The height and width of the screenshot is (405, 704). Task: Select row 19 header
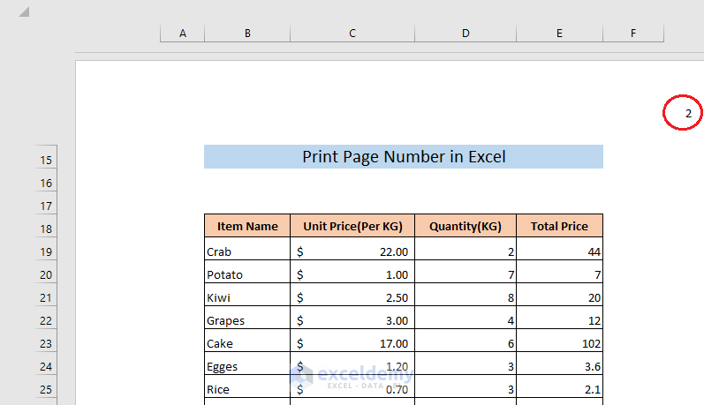46,249
